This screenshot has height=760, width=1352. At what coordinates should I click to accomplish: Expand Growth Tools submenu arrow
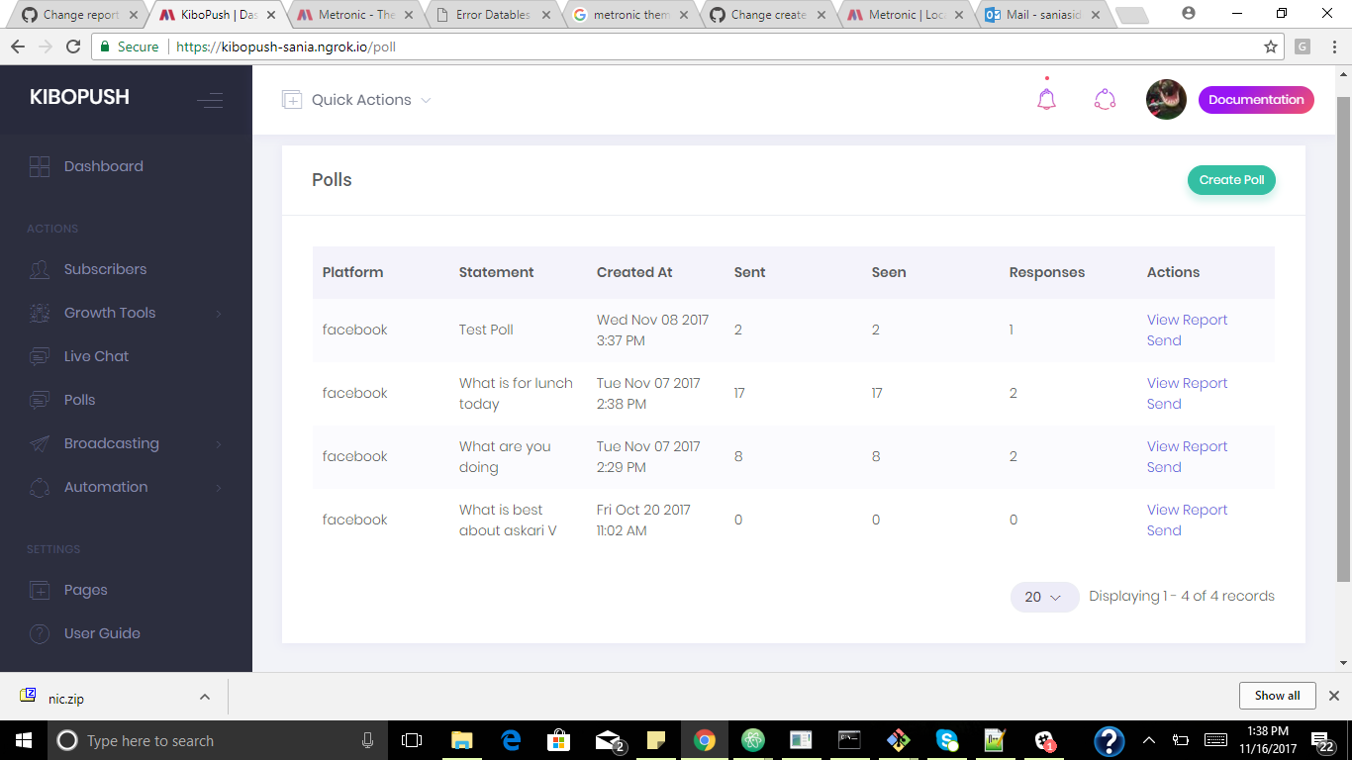pyautogui.click(x=219, y=314)
